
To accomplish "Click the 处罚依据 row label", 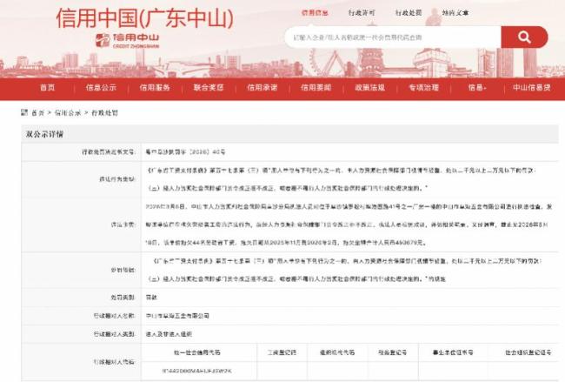I will 123,270.
